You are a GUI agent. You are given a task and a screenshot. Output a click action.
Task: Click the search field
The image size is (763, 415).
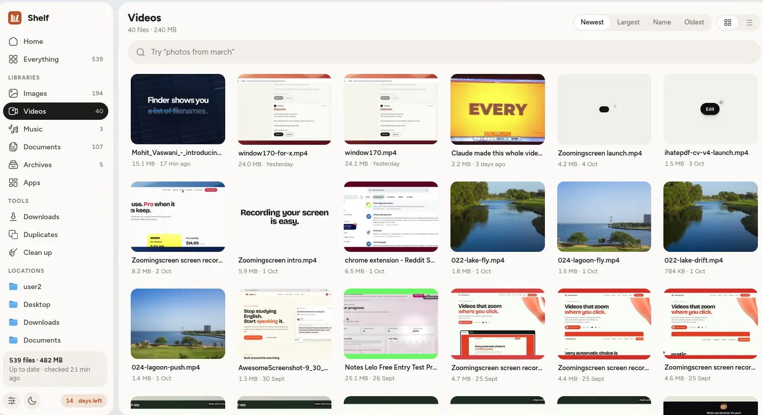[x=444, y=52]
